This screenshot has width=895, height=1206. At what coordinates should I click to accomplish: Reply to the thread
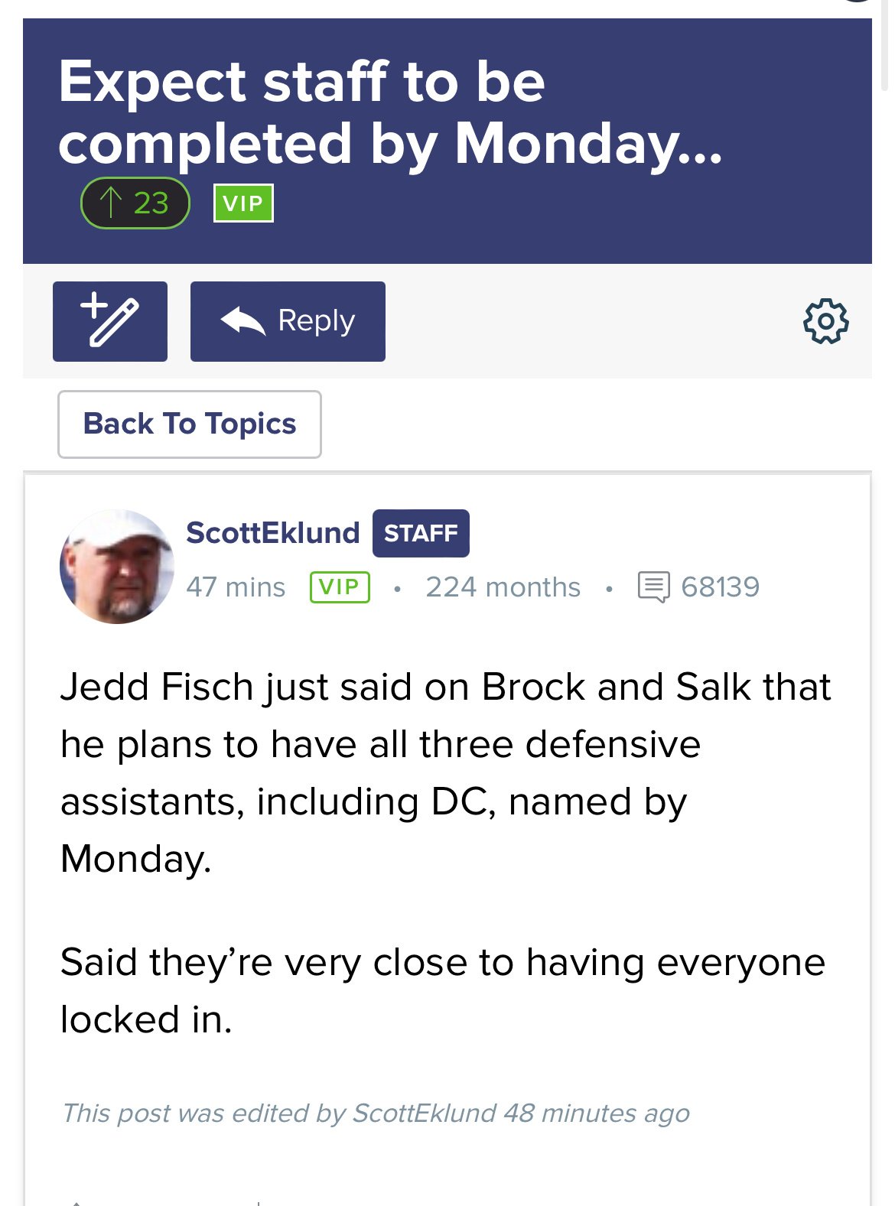[x=288, y=321]
